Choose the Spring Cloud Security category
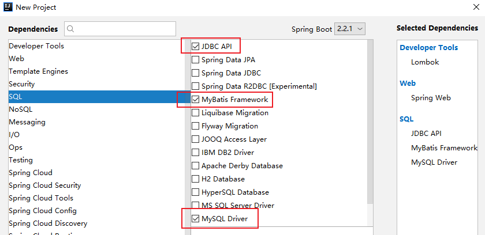Screen dimensions: 485x235 (x=44, y=185)
